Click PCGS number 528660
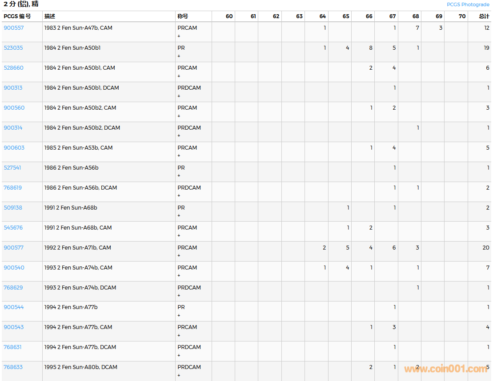 14,68
